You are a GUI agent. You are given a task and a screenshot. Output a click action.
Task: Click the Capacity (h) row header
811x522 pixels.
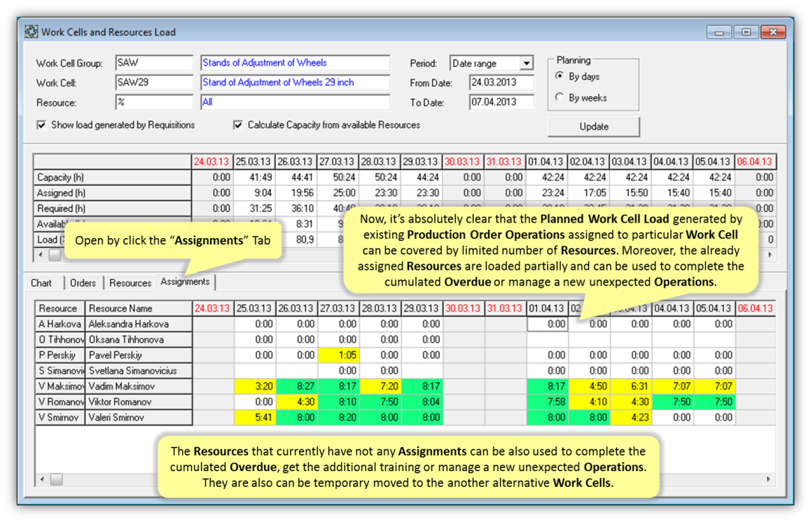[x=112, y=177]
